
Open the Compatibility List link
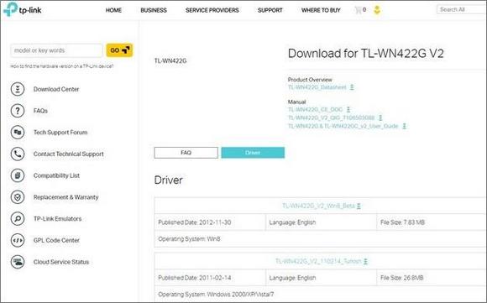coord(56,175)
